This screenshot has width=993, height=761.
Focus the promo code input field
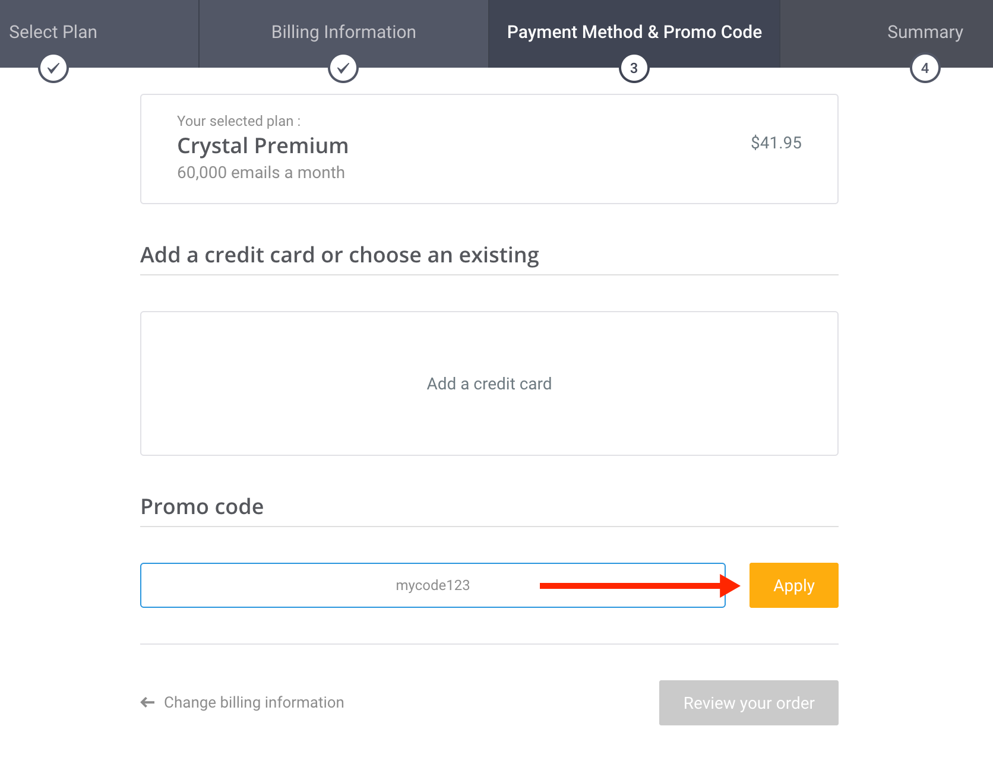pos(433,585)
